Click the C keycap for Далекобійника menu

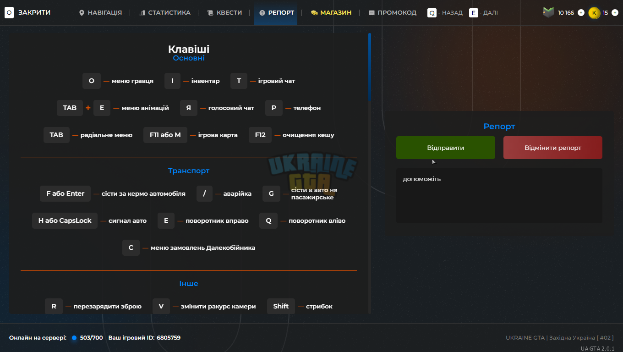point(131,247)
